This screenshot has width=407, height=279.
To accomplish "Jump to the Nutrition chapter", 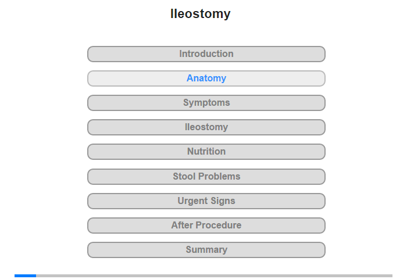I will point(206,152).
